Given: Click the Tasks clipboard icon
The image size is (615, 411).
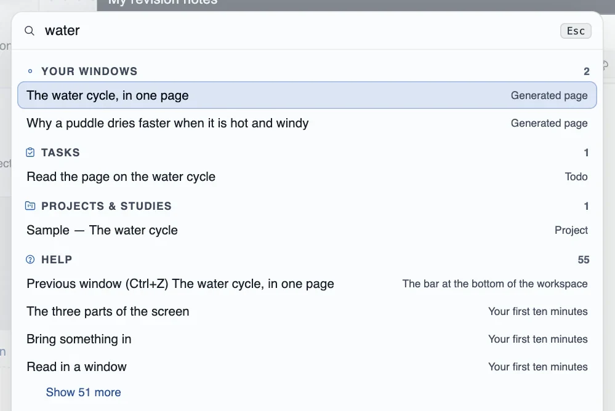Looking at the screenshot, I should point(30,152).
